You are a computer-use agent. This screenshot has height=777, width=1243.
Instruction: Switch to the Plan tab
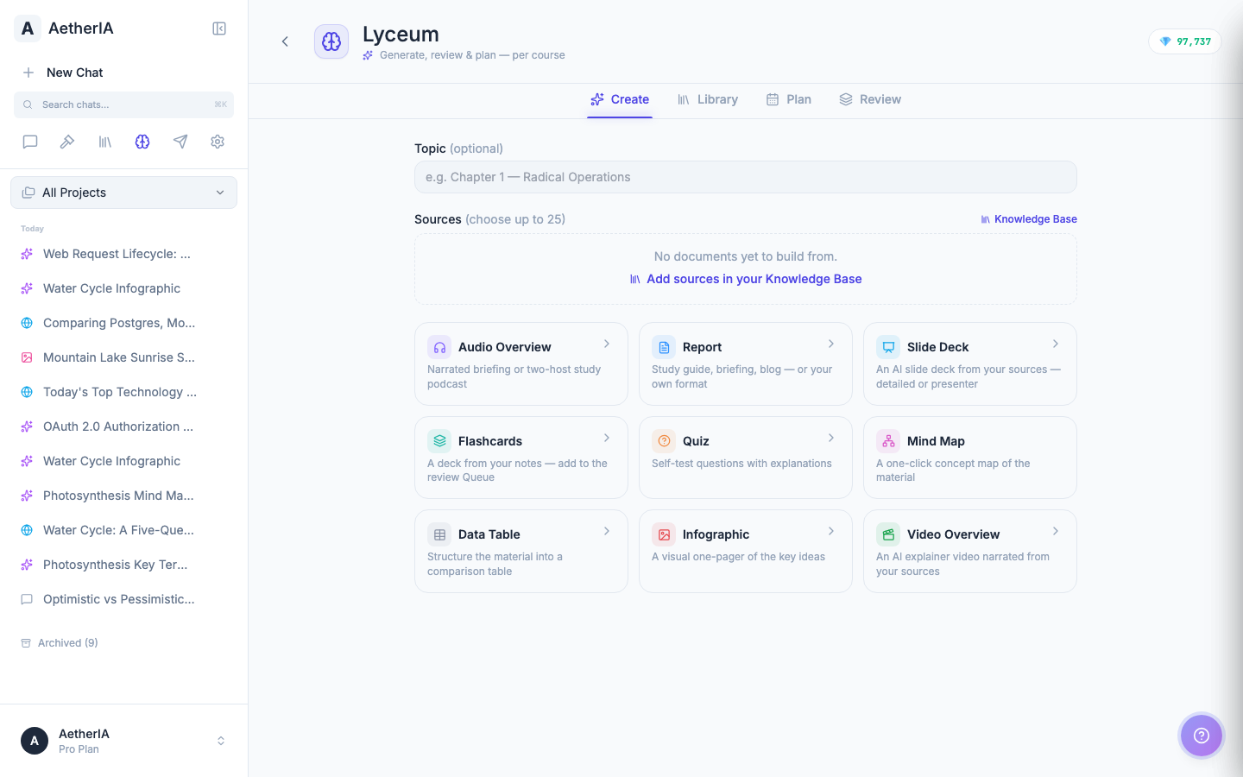[x=789, y=99]
